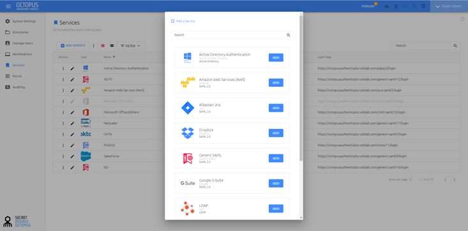Click login URL ending aws-saml/5/login
The width and height of the screenshot is (468, 231).
pyautogui.click(x=359, y=91)
